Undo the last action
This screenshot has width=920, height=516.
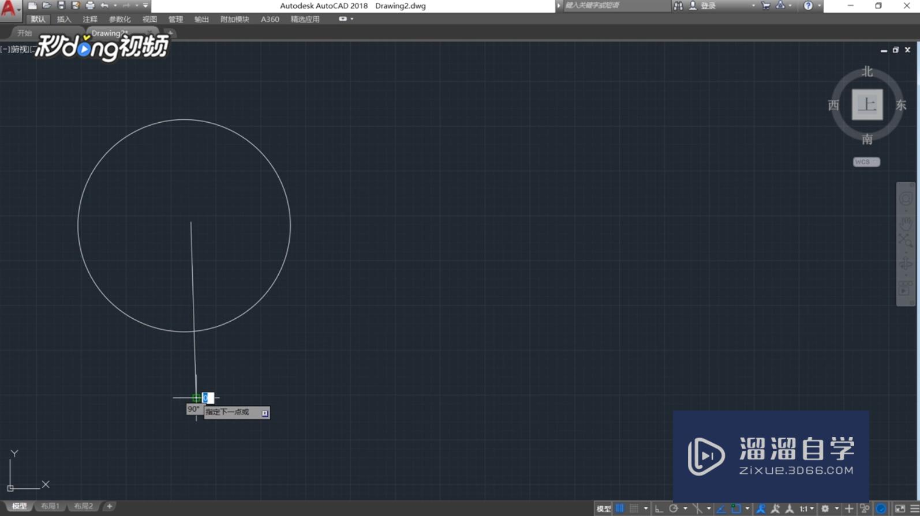pyautogui.click(x=104, y=6)
